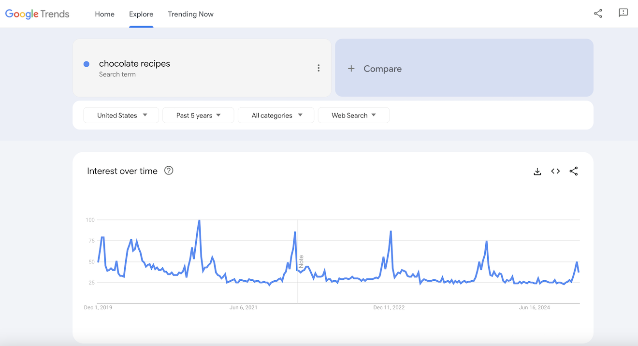The image size is (638, 346).
Task: Click the Note marker on the chart
Action: coord(301,261)
